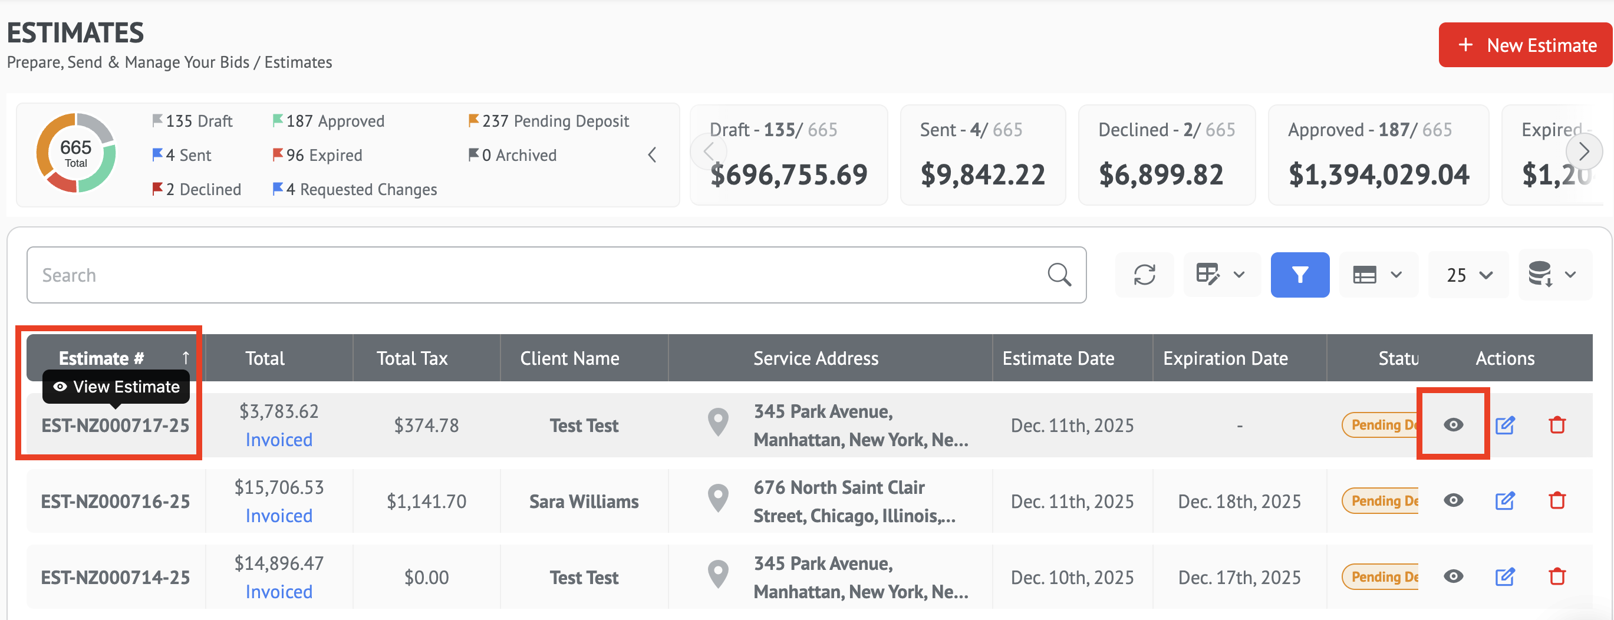This screenshot has height=620, width=1614.
Task: Open the column editor dropdown
Action: (1221, 275)
